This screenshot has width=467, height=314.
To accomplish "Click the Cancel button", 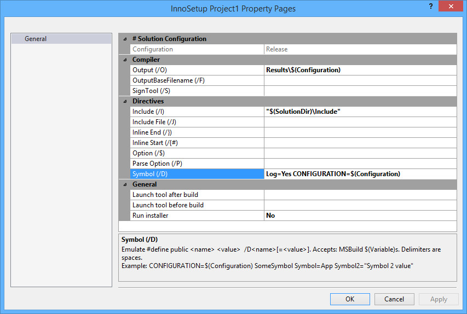I will pos(394,299).
